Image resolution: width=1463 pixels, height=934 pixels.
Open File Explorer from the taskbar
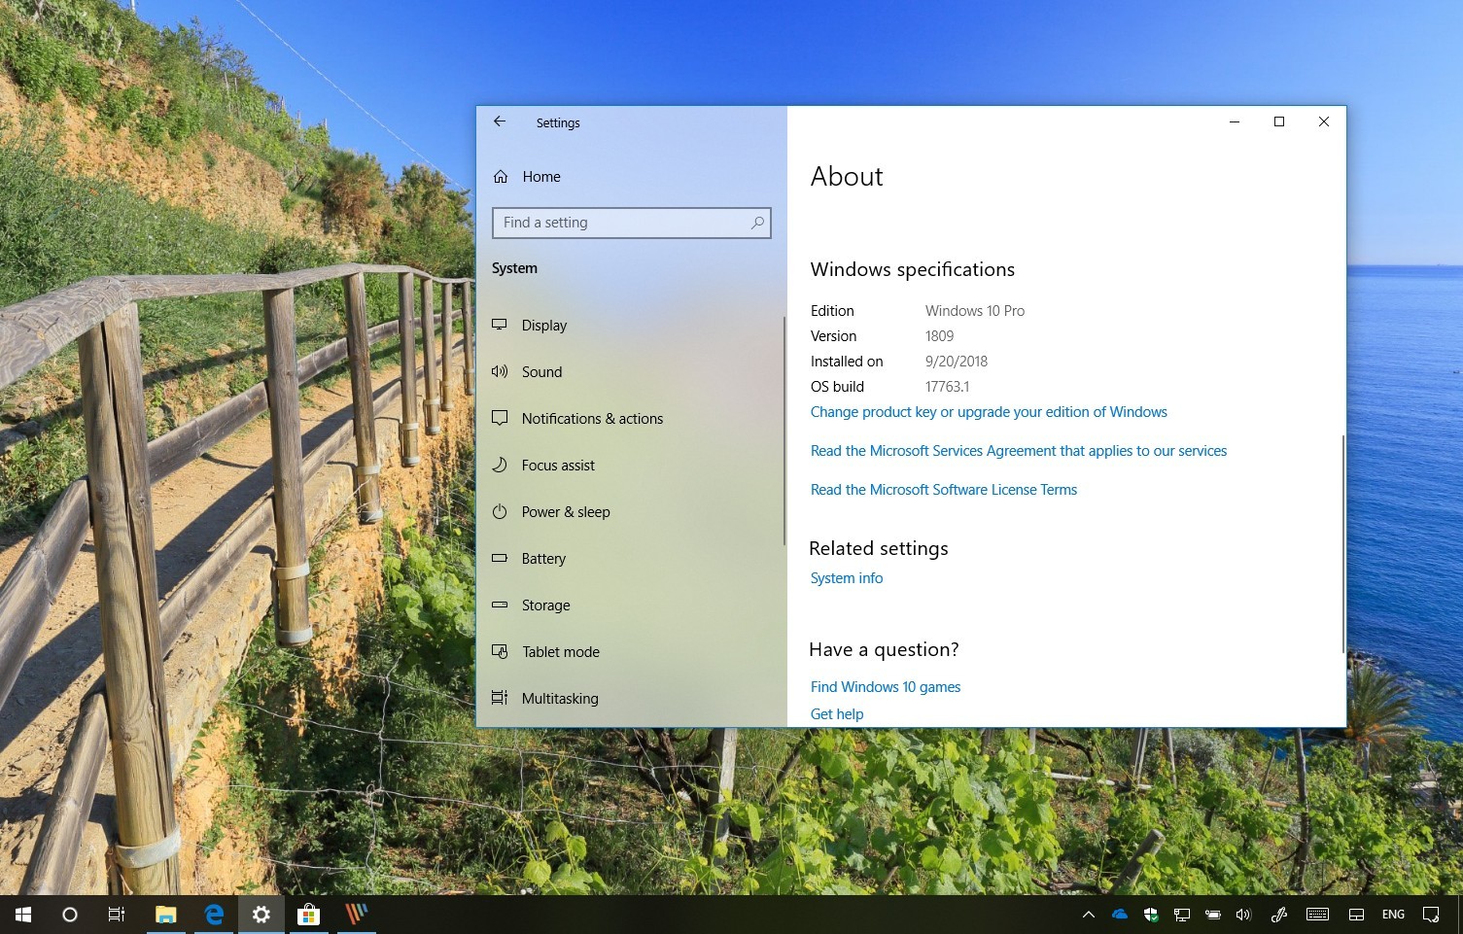166,915
